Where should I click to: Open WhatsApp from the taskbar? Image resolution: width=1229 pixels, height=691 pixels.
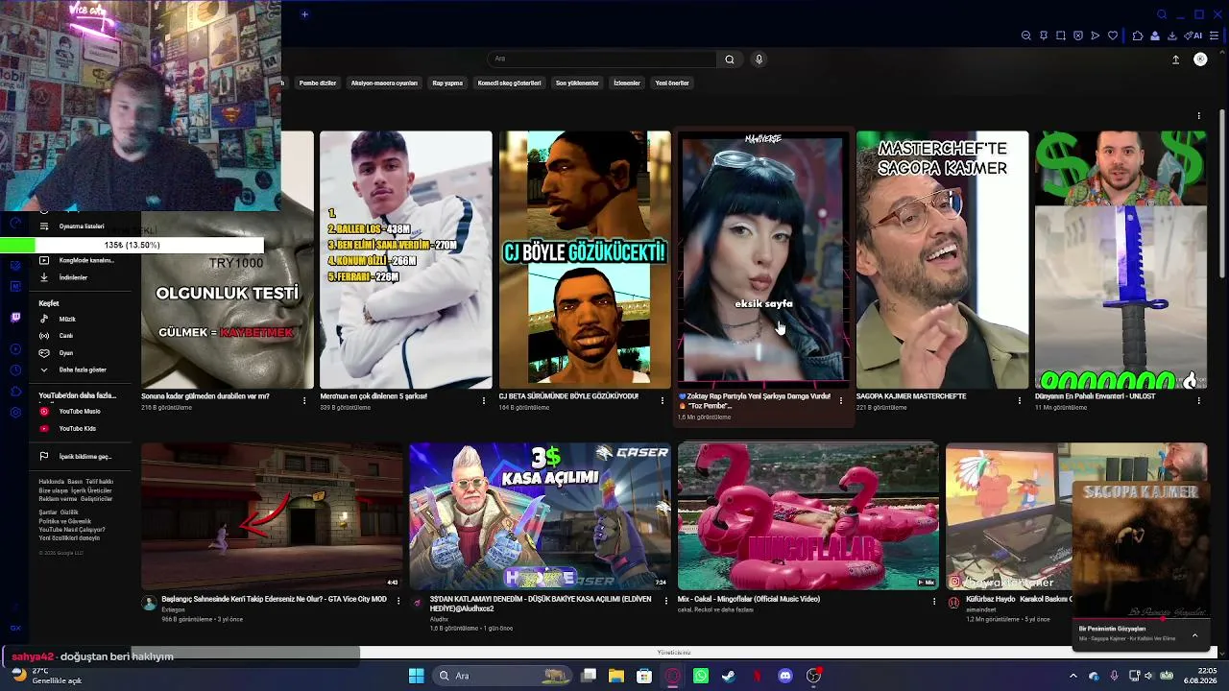coord(701,676)
